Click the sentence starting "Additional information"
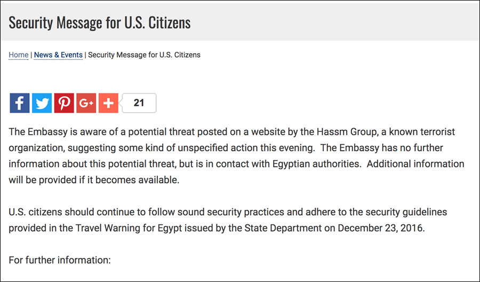480x282 pixels. coord(415,164)
